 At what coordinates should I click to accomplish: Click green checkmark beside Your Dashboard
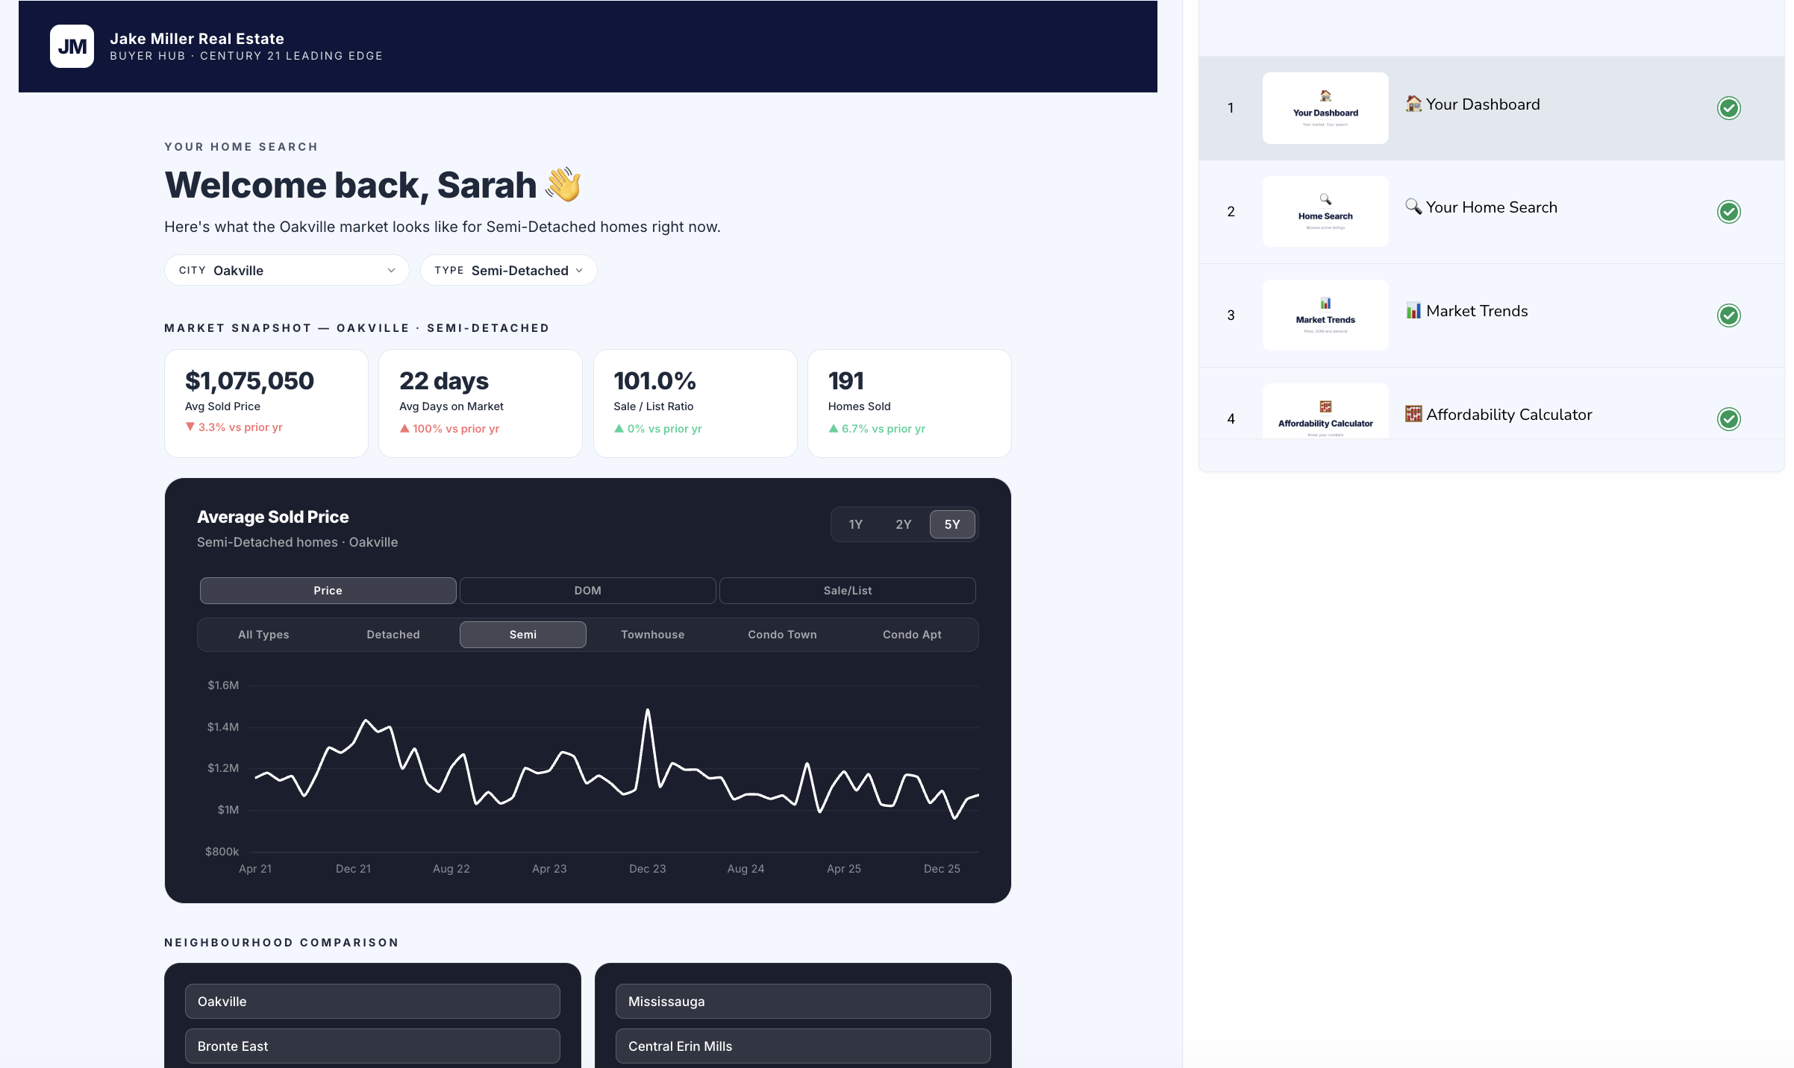pyautogui.click(x=1728, y=108)
